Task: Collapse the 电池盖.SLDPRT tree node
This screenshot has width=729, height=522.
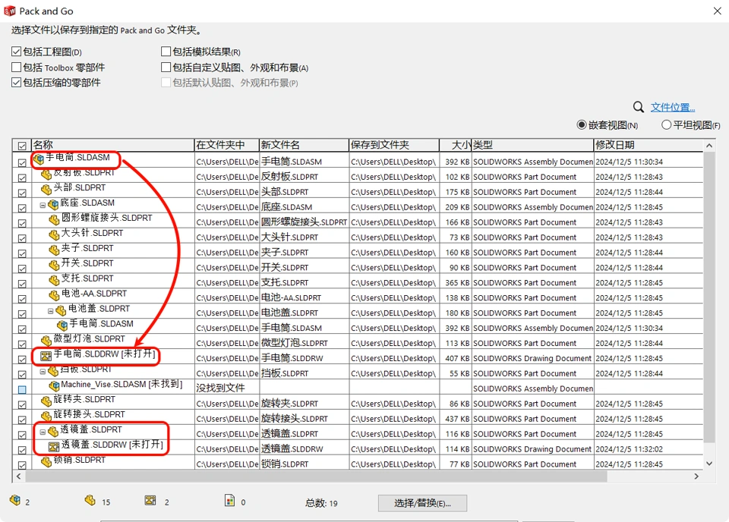Action: point(50,310)
